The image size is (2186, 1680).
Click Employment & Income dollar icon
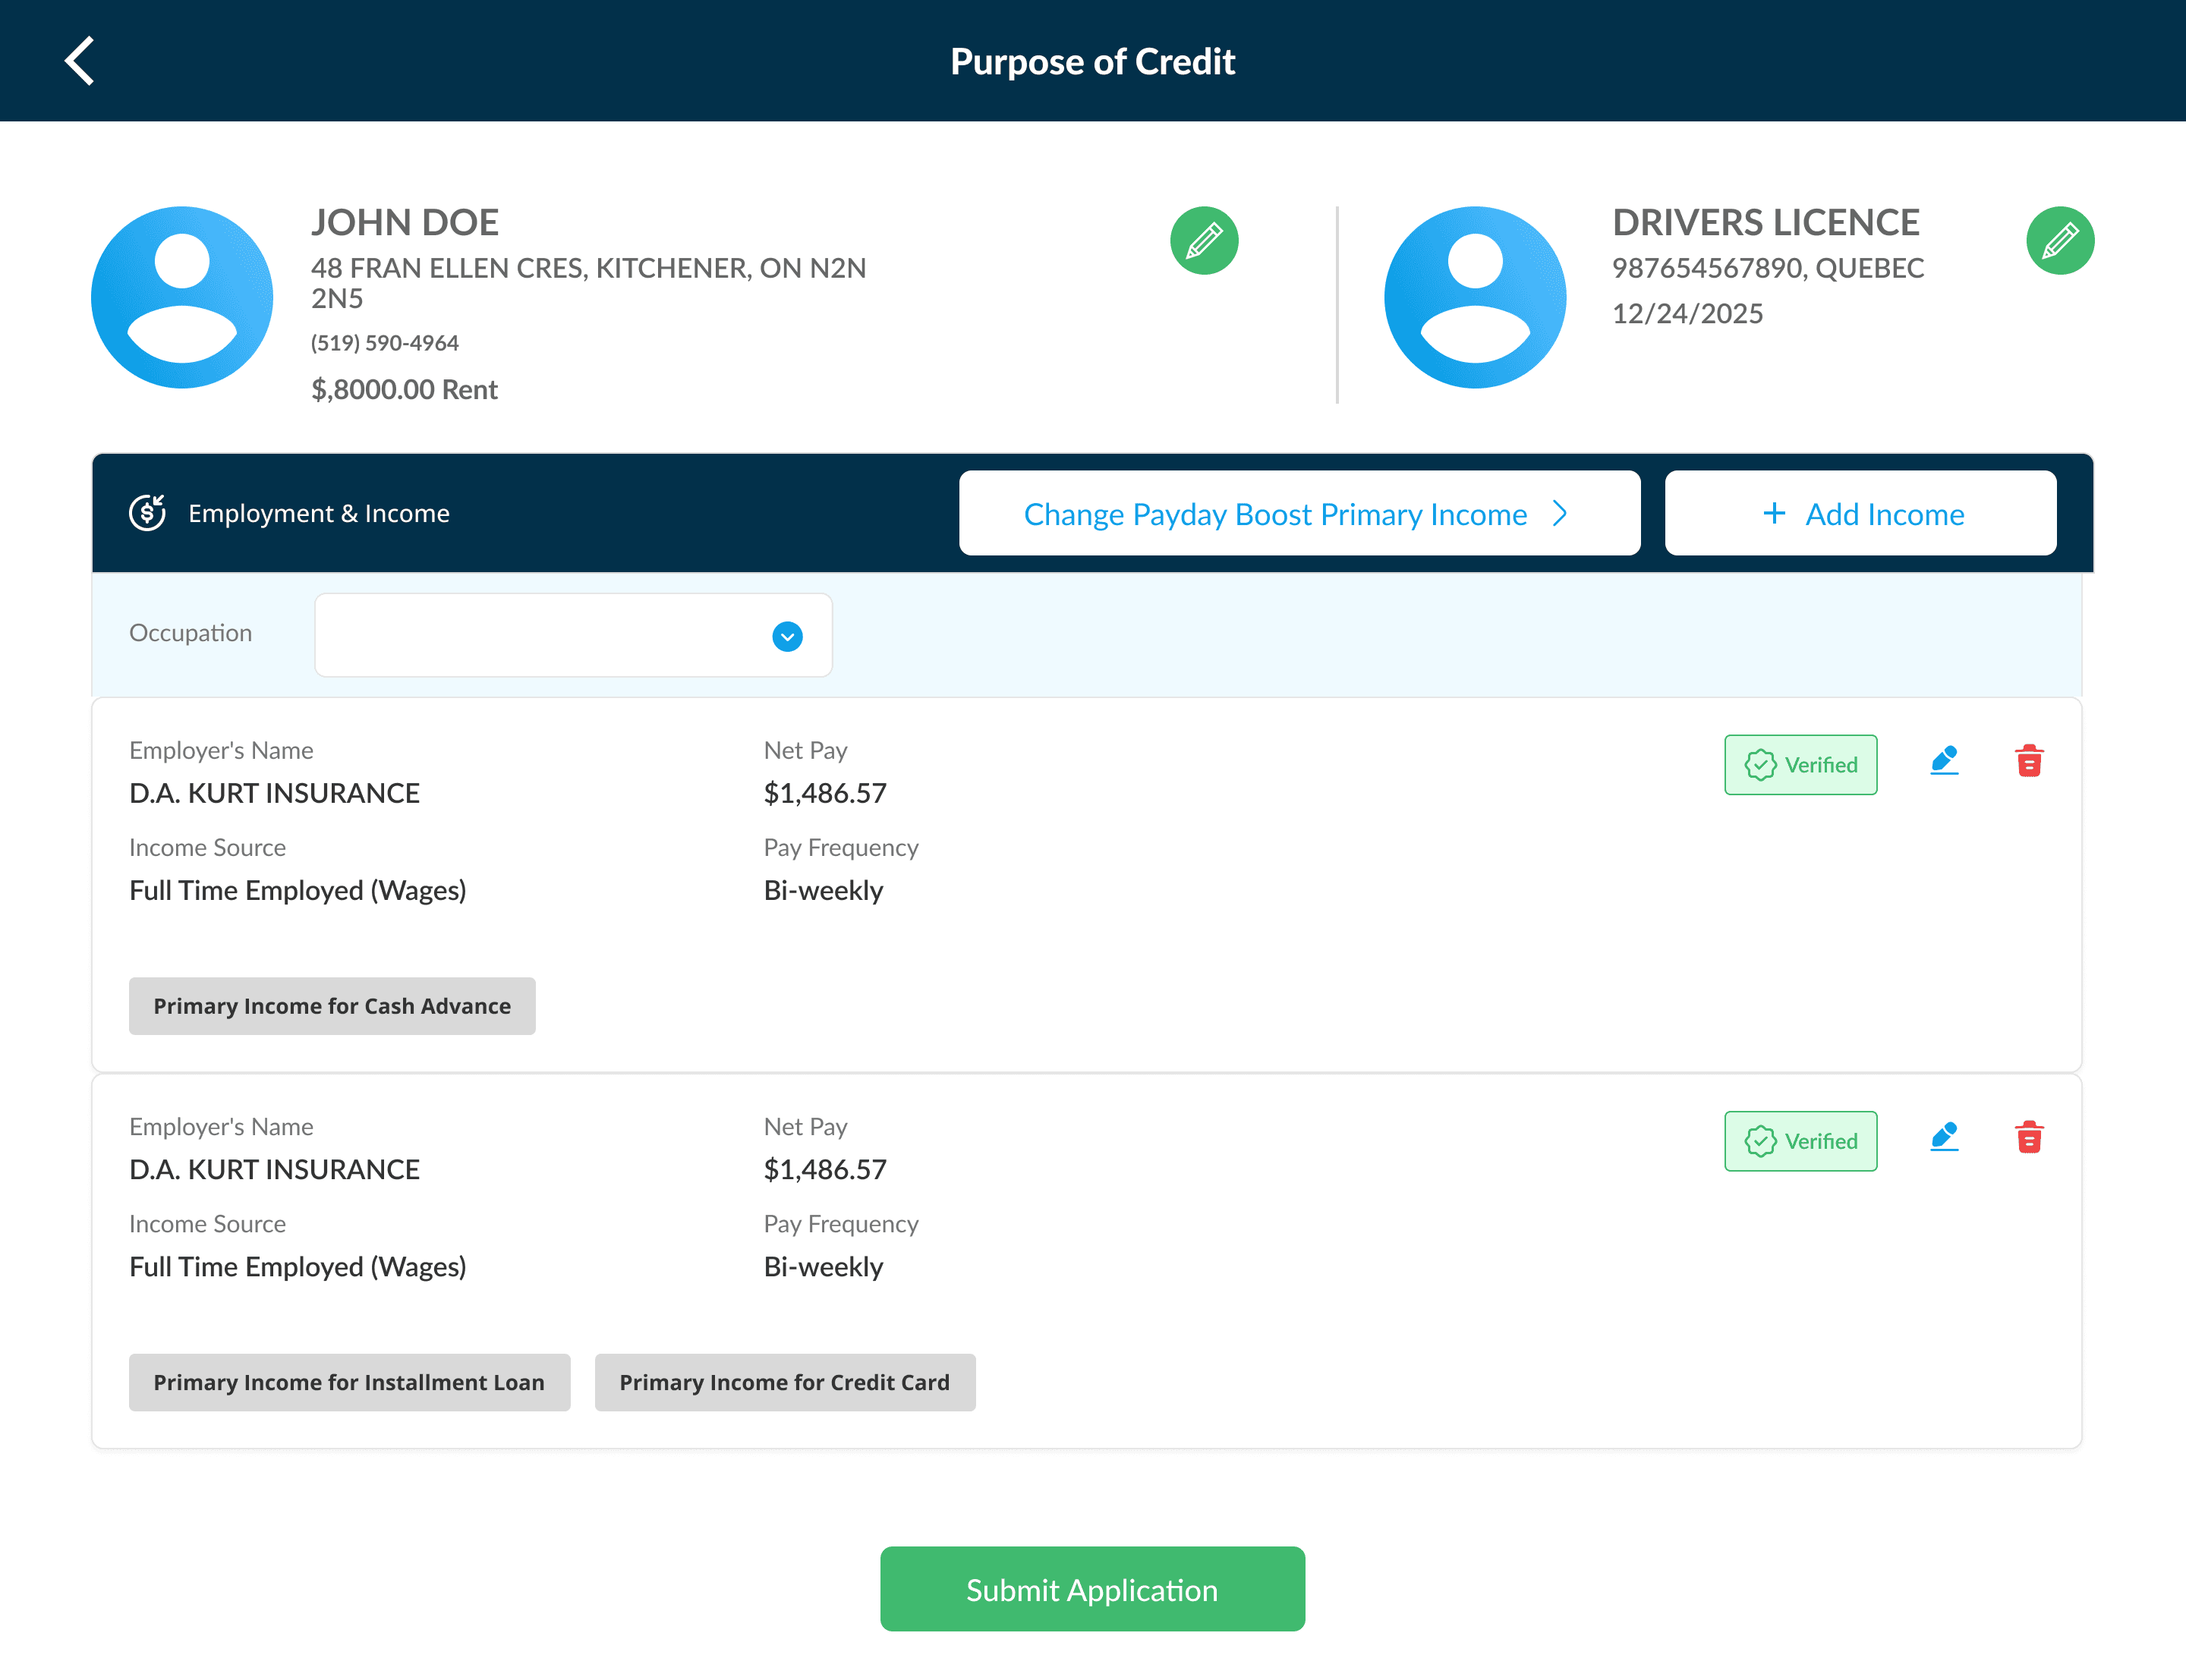tap(148, 513)
